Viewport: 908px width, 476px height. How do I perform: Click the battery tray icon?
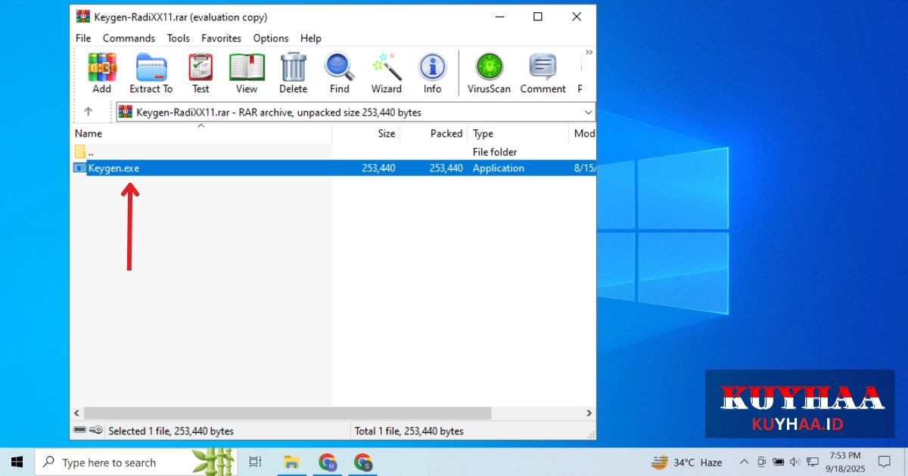point(778,462)
